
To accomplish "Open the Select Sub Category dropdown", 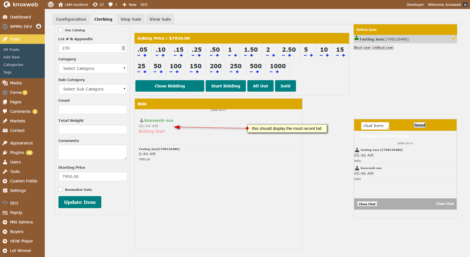I will (x=93, y=89).
